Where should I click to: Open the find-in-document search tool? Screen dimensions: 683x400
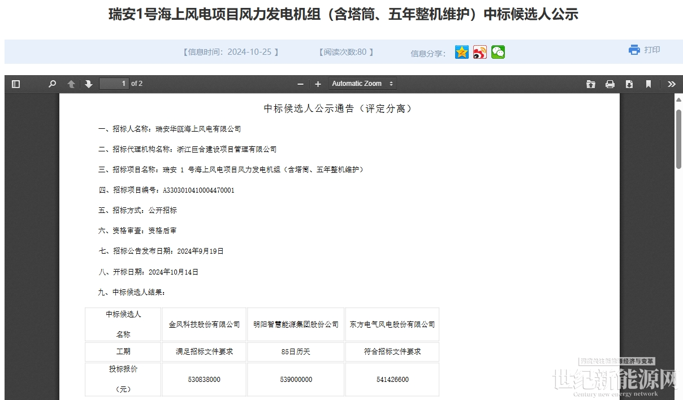pos(53,84)
